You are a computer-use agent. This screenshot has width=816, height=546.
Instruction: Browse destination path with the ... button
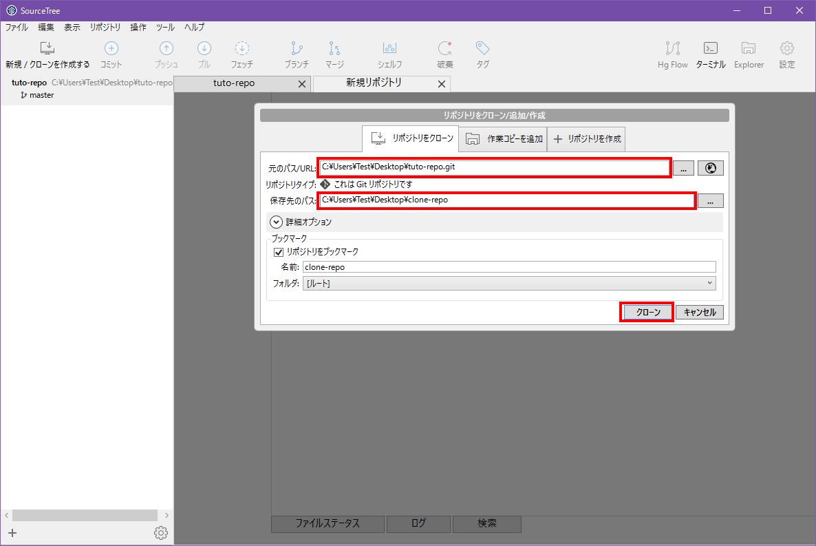click(711, 200)
